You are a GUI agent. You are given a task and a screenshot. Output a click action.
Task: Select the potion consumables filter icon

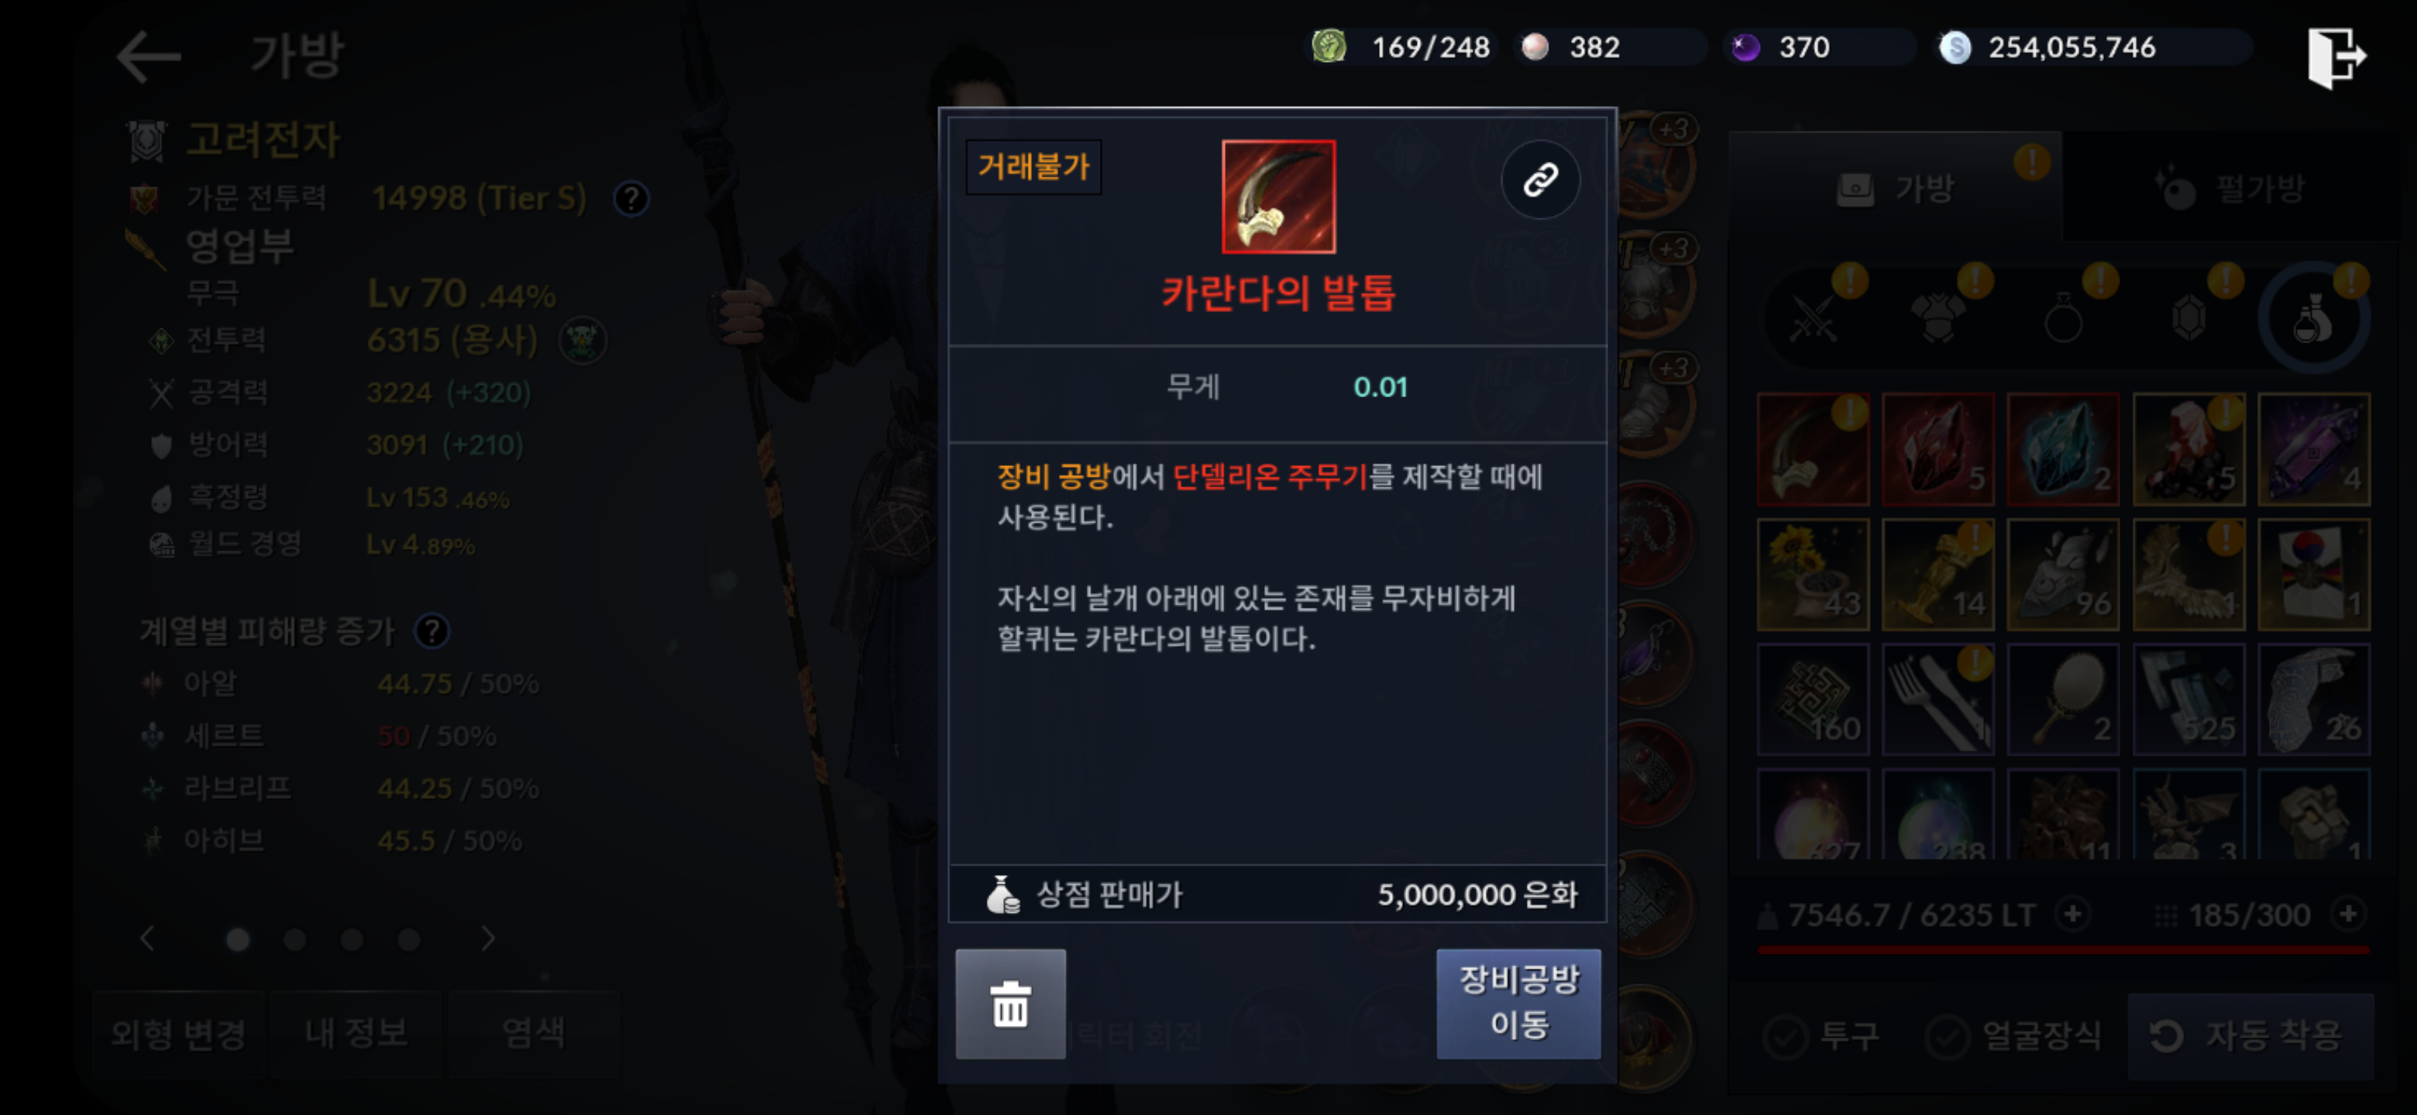click(x=2313, y=320)
